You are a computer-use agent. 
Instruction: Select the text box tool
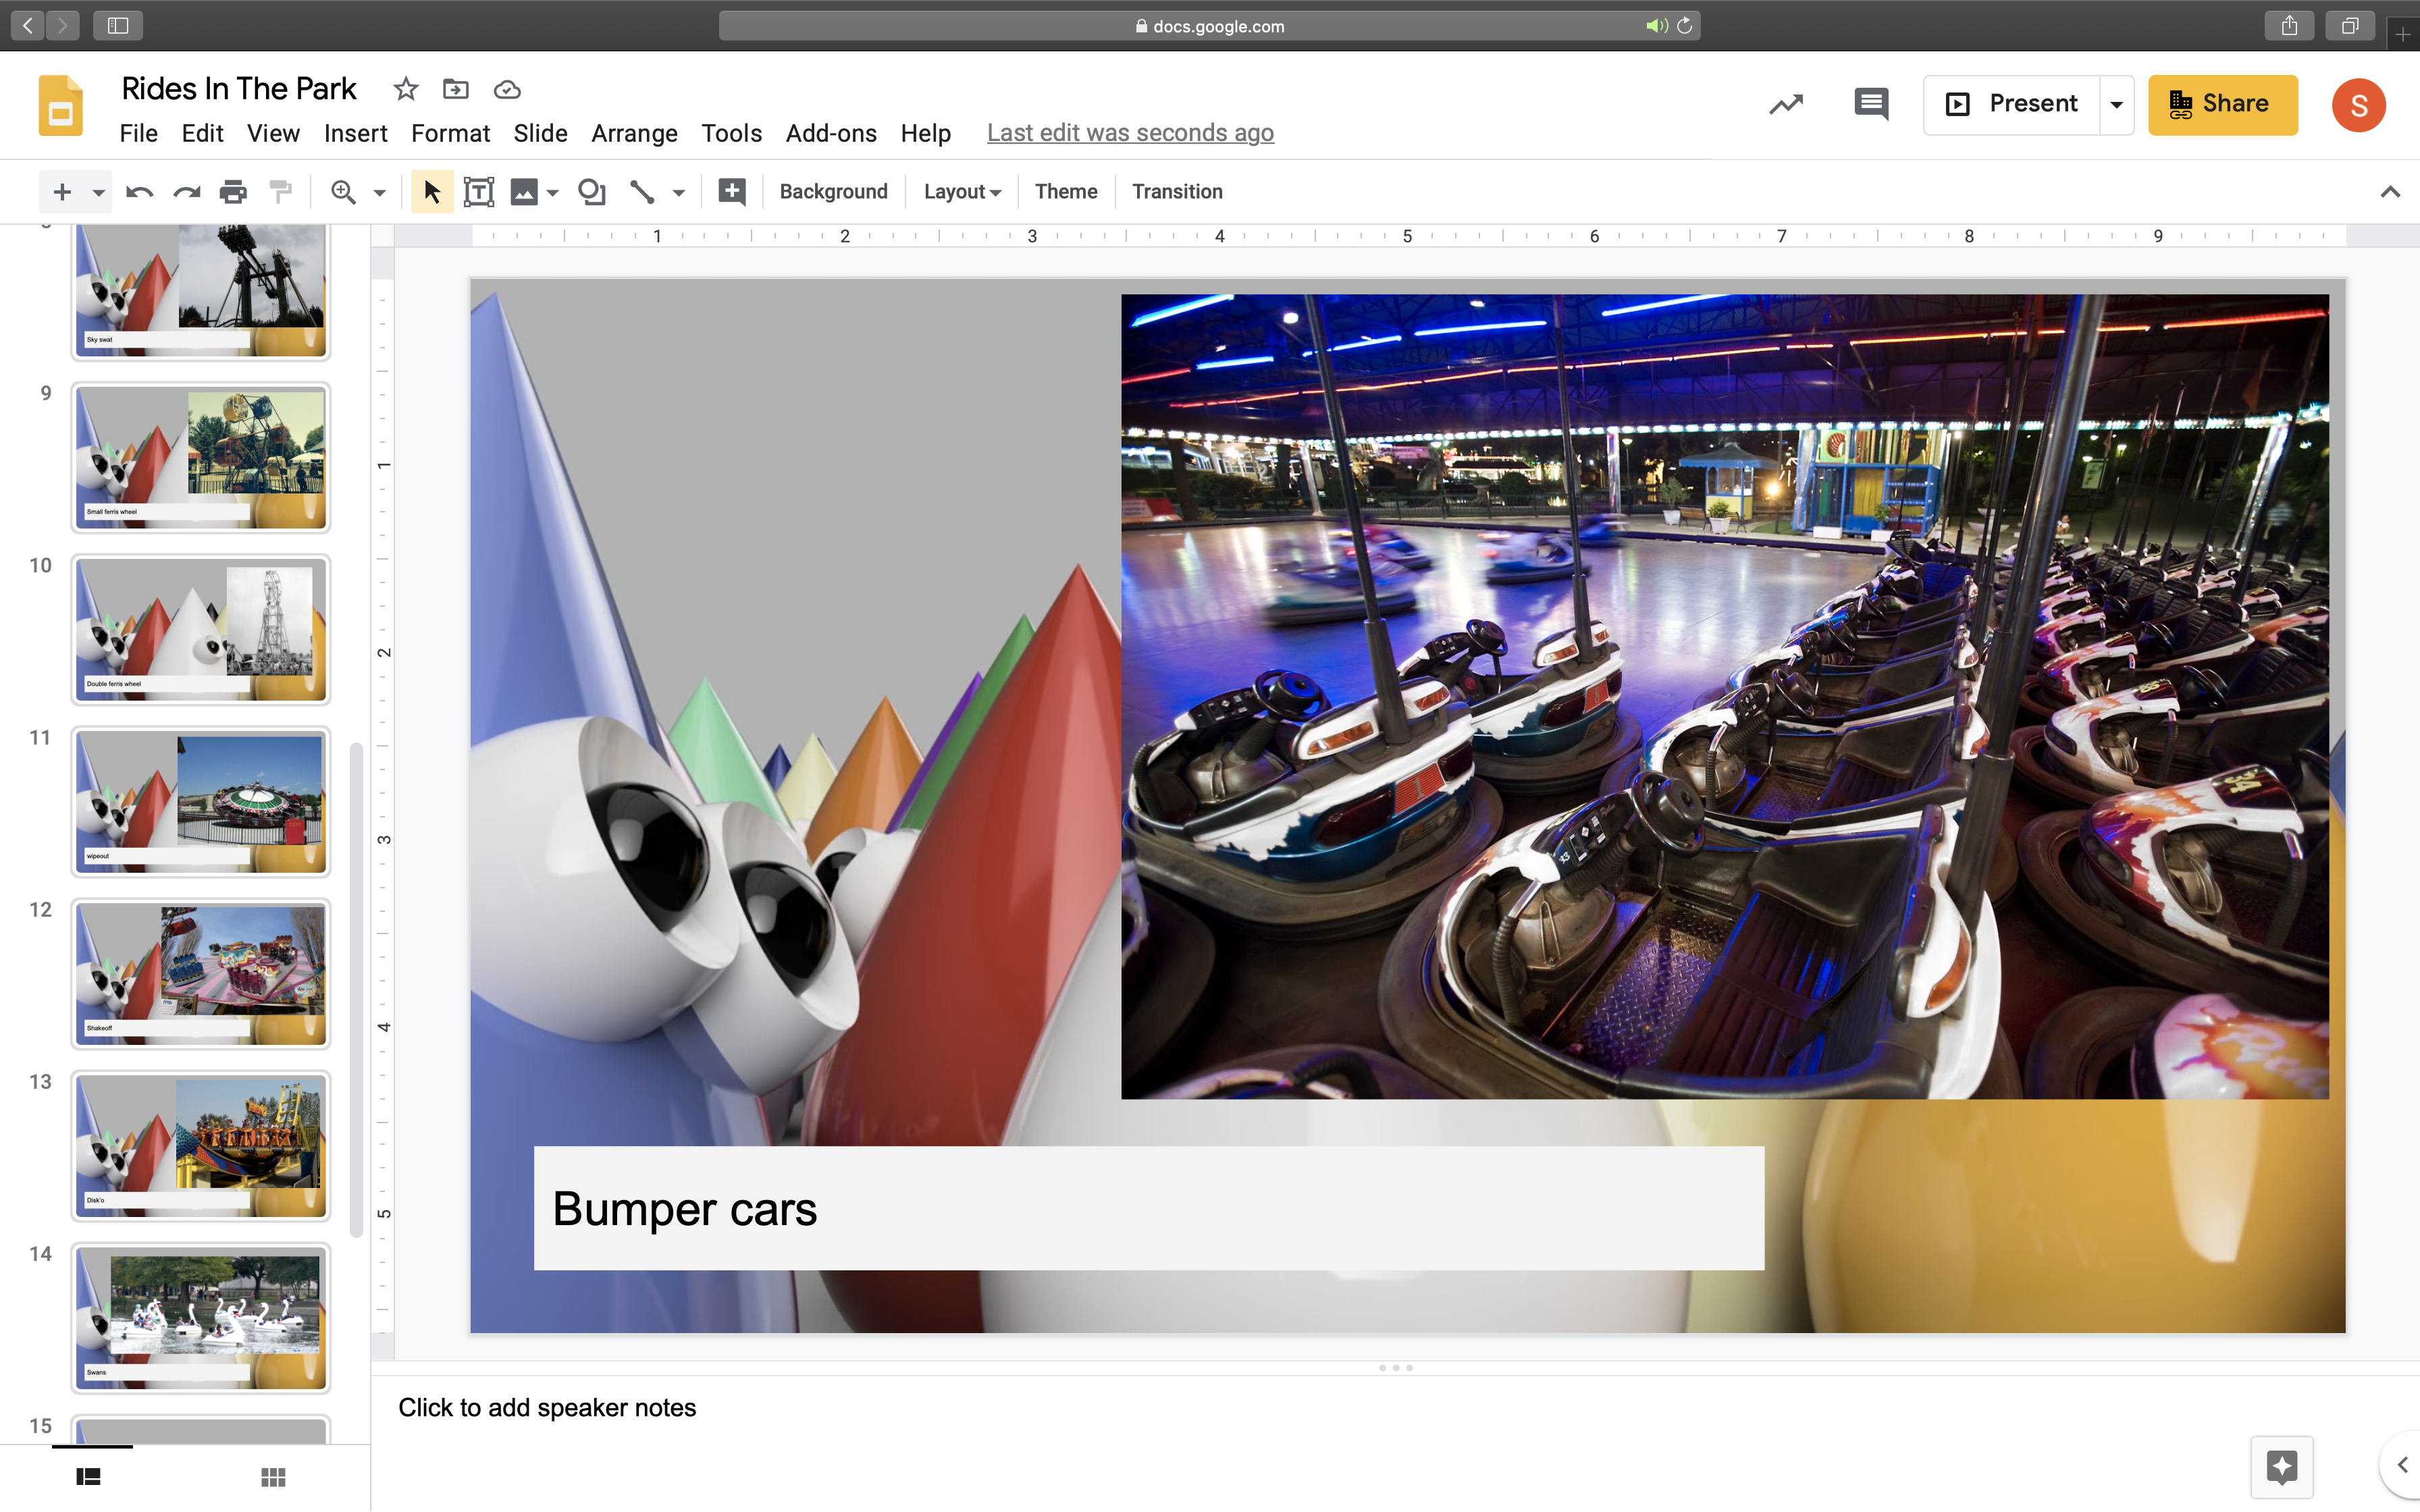(x=479, y=192)
